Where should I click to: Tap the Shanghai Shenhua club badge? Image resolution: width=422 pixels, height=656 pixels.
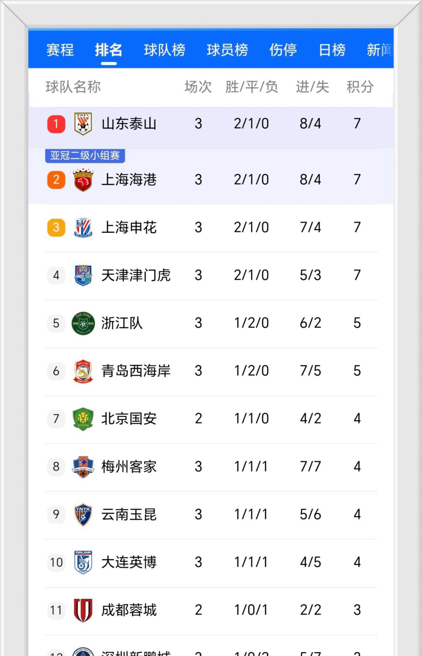click(x=83, y=227)
